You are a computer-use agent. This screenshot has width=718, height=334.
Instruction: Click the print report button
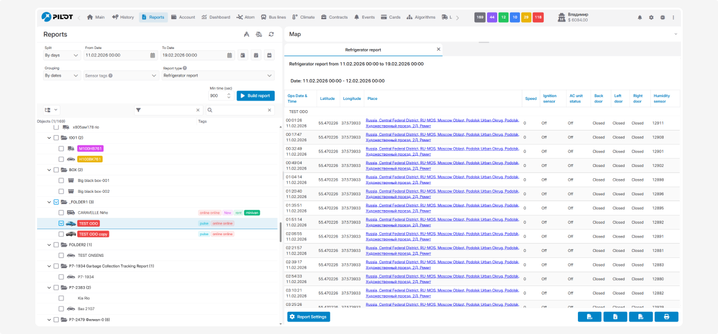pyautogui.click(x=666, y=317)
